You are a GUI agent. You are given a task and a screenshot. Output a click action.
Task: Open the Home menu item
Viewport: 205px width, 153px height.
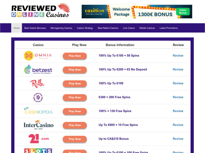point(17,28)
